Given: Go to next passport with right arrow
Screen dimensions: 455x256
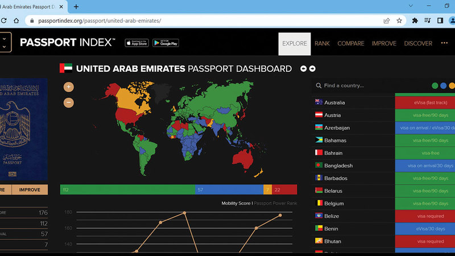Looking at the screenshot, I should [312, 69].
